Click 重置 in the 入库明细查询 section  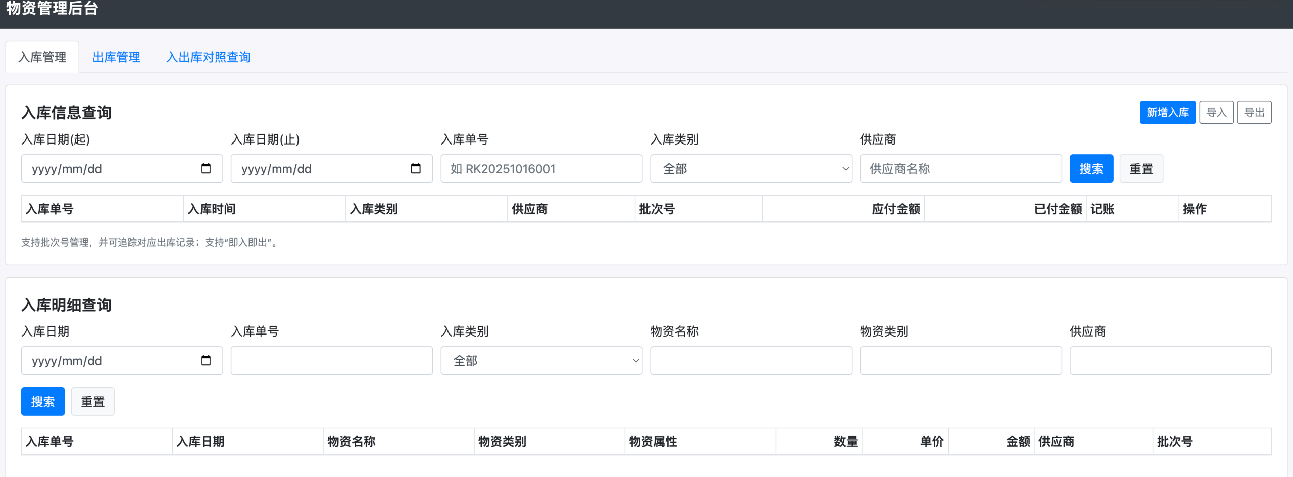click(x=93, y=401)
